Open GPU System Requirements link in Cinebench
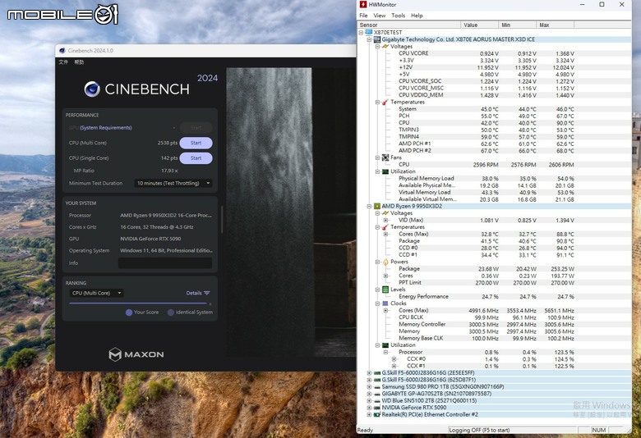This screenshot has height=438, width=641. pyautogui.click(x=105, y=128)
